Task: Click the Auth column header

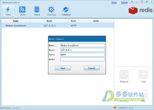Action: tap(96, 21)
